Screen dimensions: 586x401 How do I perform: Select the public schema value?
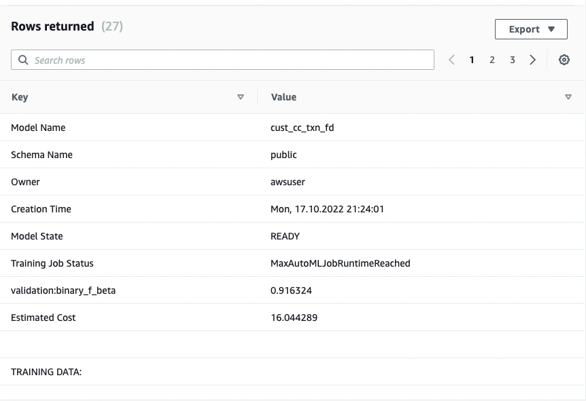point(283,155)
